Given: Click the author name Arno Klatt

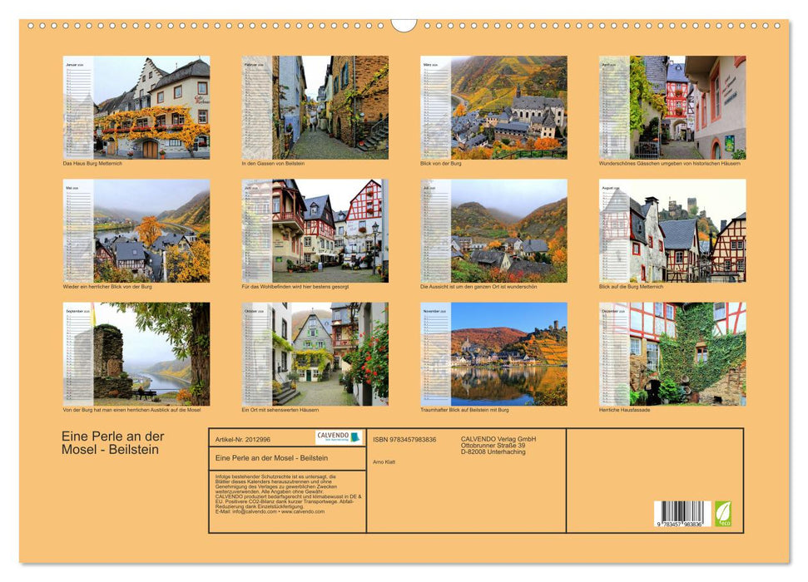Looking at the screenshot, I should [384, 461].
